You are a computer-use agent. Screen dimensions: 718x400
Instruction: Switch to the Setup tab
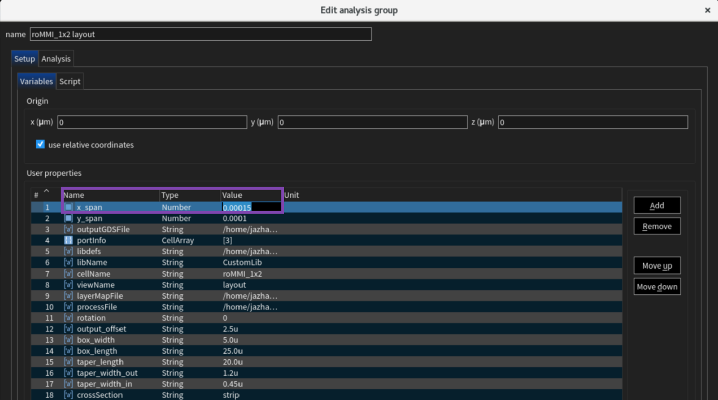tap(24, 59)
